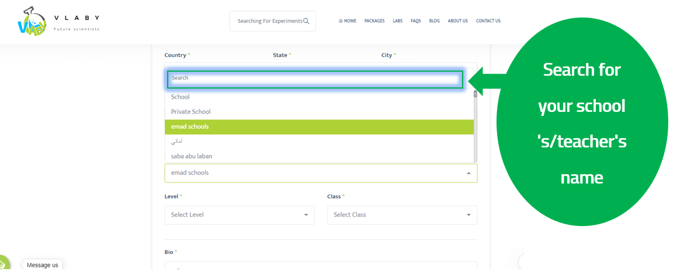677x275 pixels.
Task: Choose the Arabic-named school option
Action: point(177,142)
